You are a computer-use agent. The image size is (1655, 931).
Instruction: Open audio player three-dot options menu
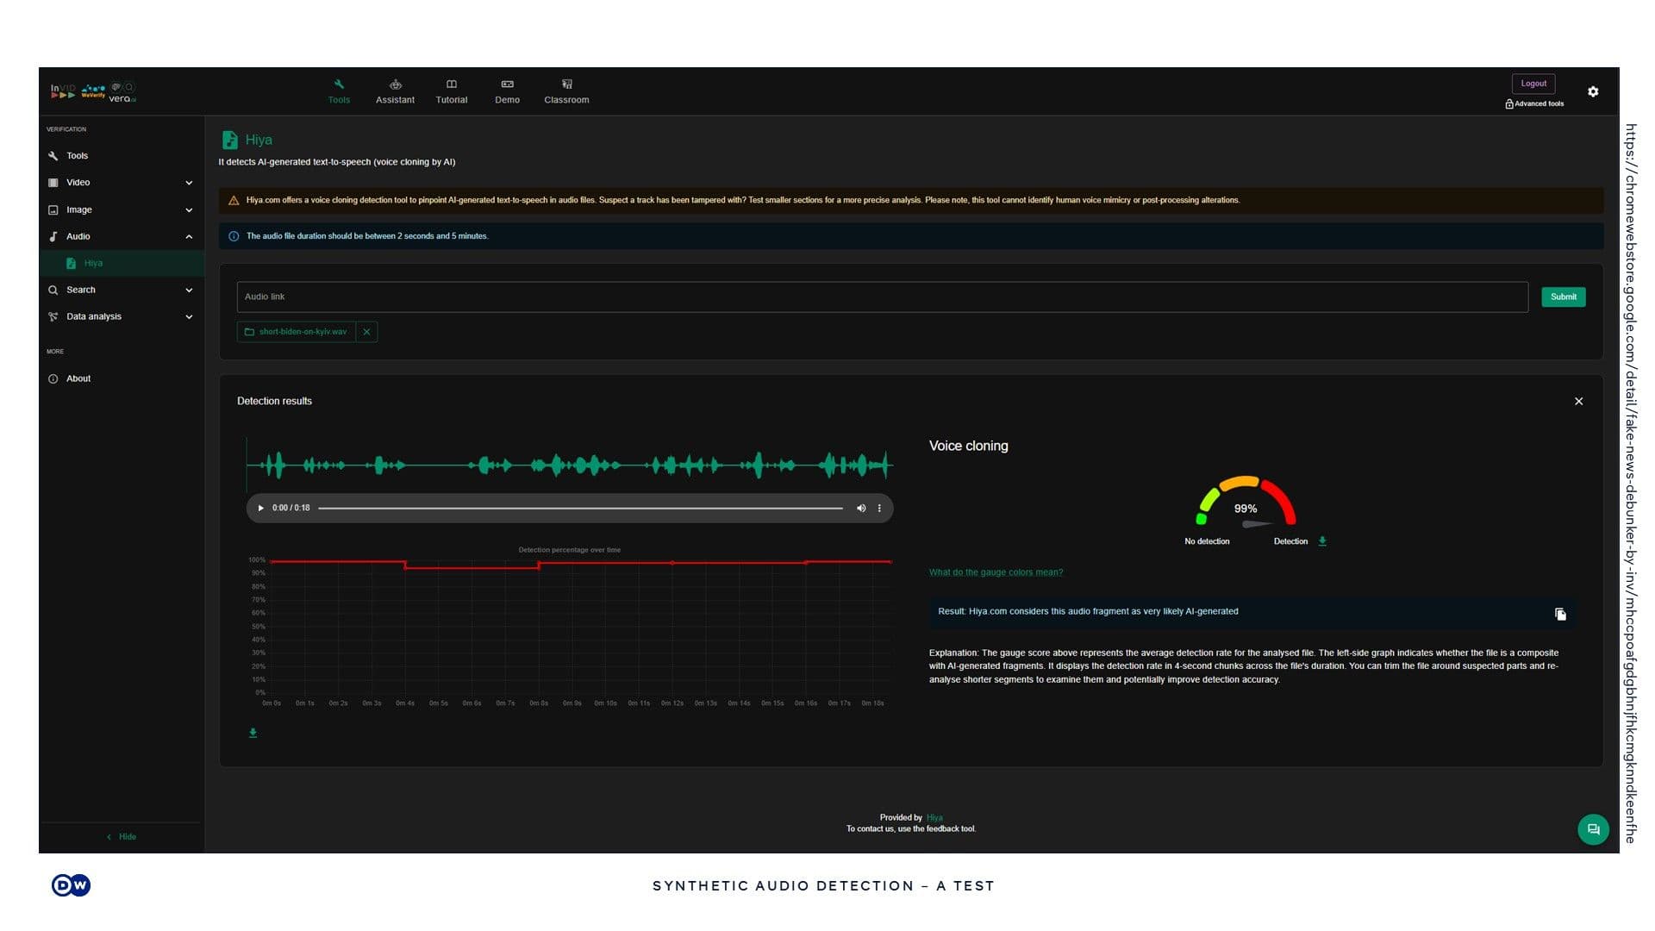[879, 508]
